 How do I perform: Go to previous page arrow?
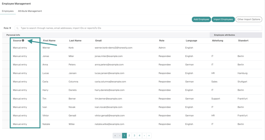tap(120, 135)
